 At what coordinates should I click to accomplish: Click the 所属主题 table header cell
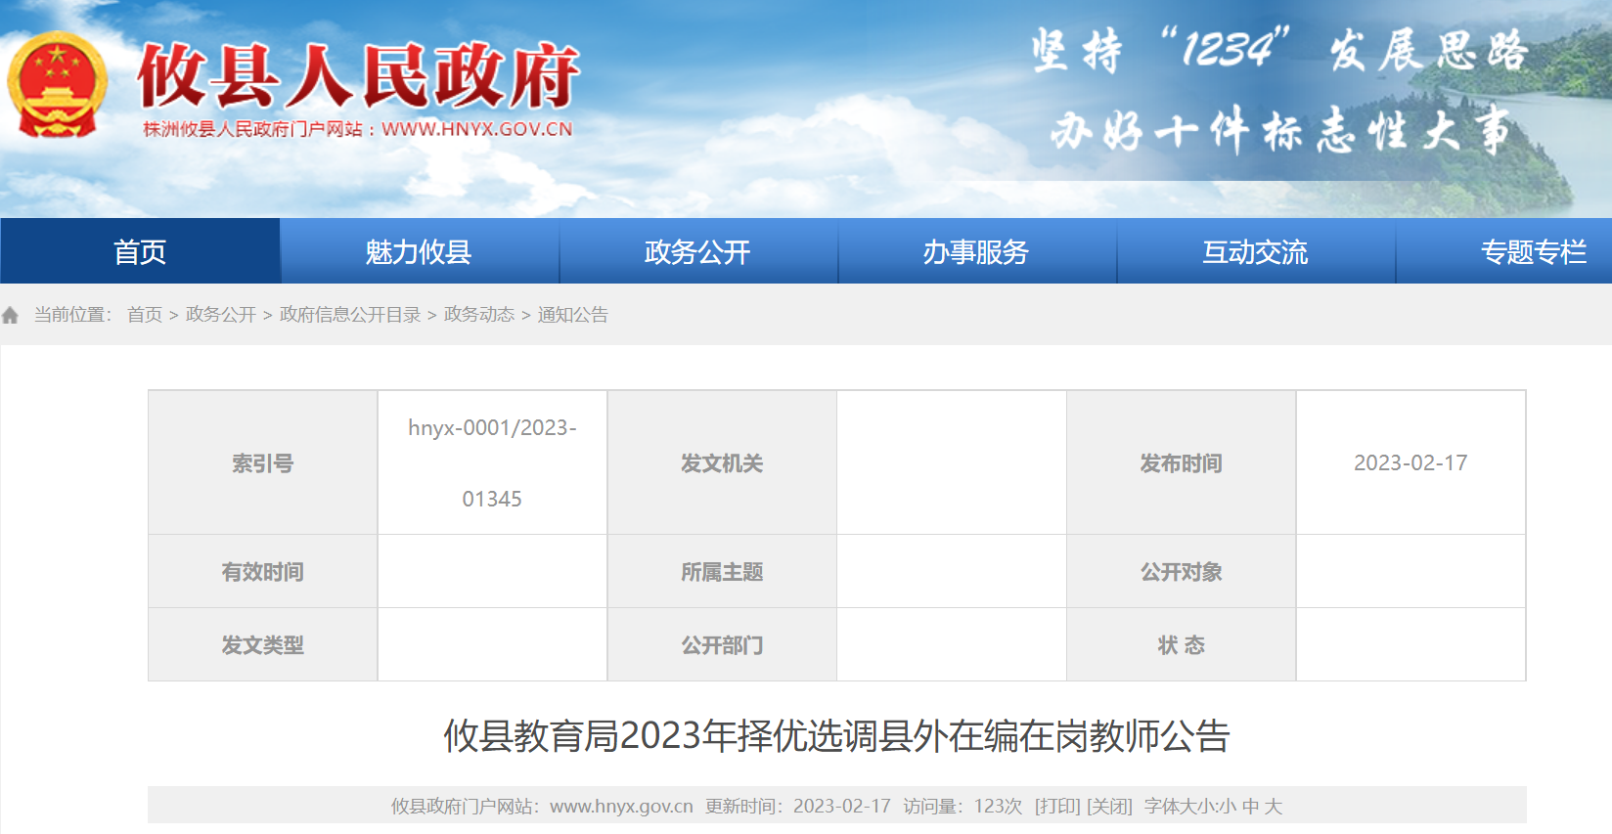pos(722,572)
